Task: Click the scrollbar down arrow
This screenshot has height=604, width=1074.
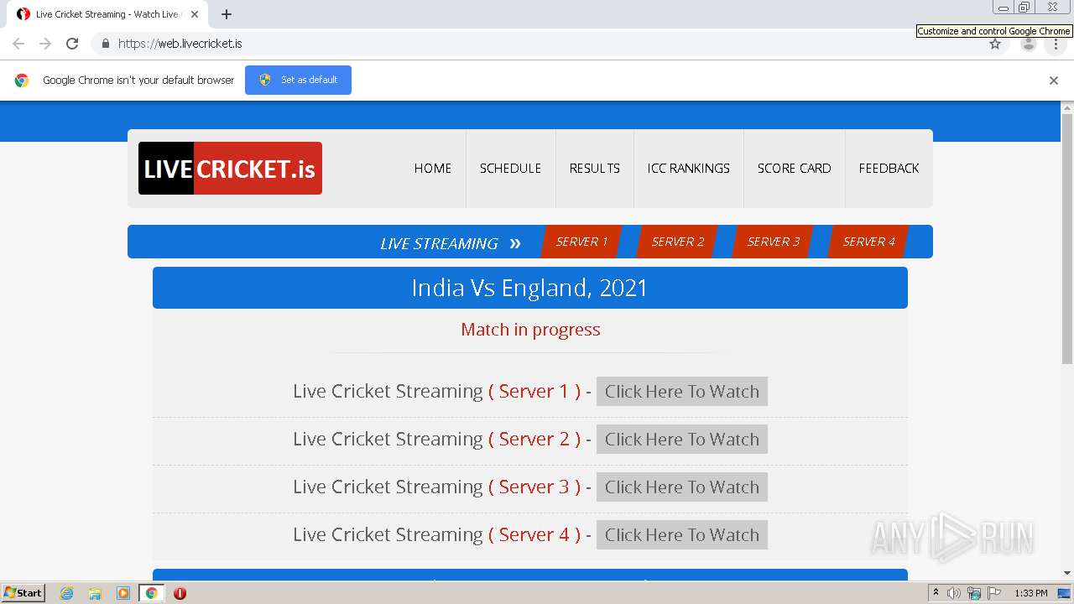Action: (x=1067, y=573)
